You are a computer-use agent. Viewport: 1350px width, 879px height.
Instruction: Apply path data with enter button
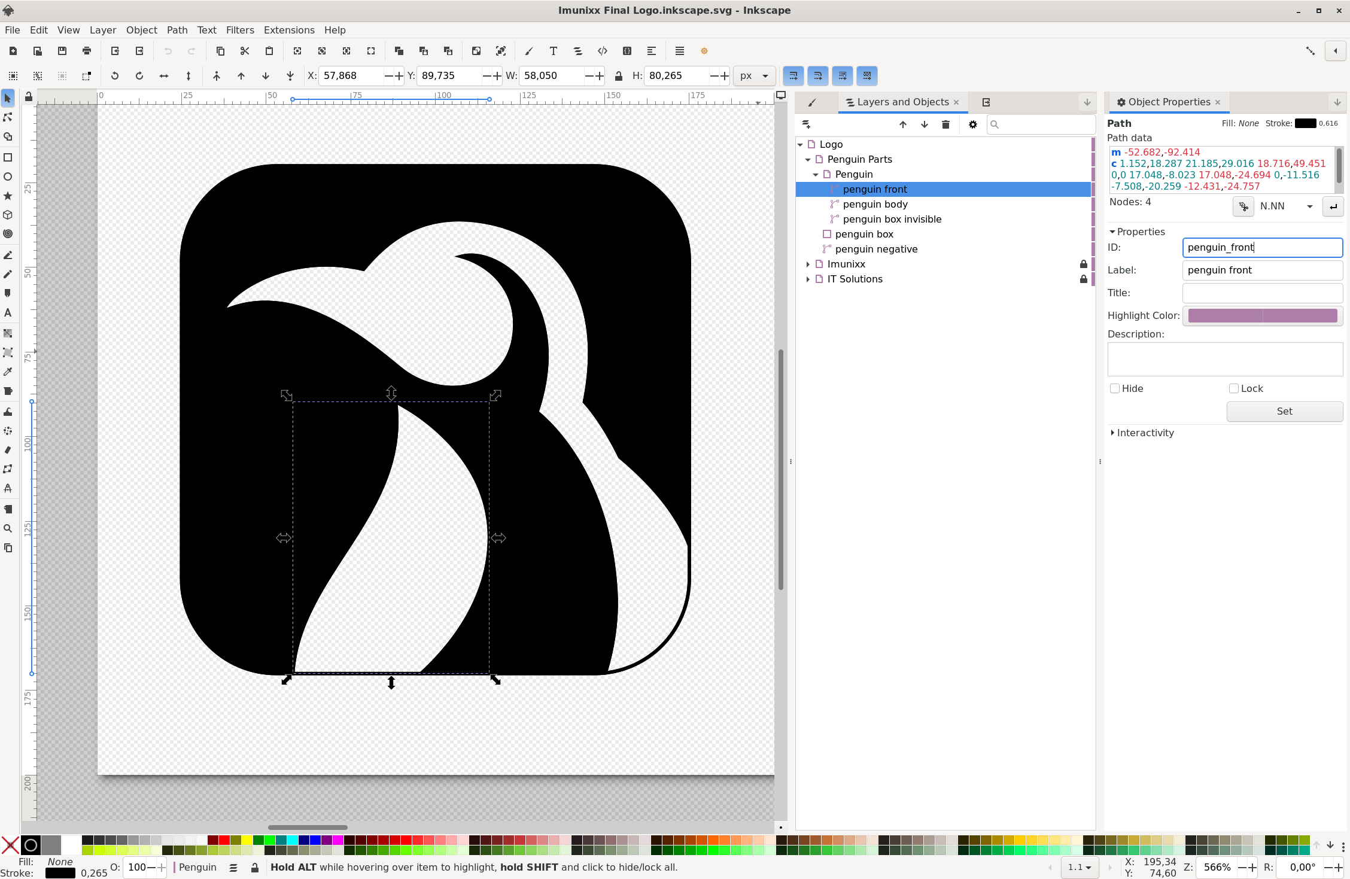tap(1333, 206)
